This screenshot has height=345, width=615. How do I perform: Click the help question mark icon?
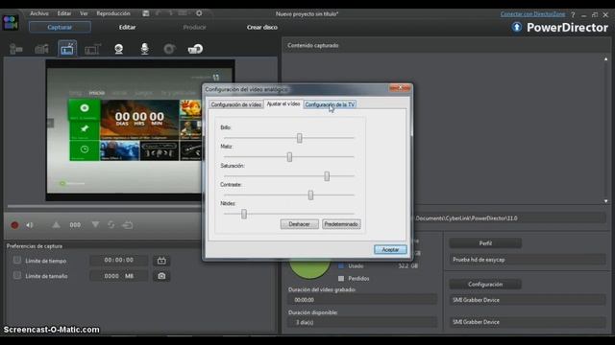[x=573, y=15]
